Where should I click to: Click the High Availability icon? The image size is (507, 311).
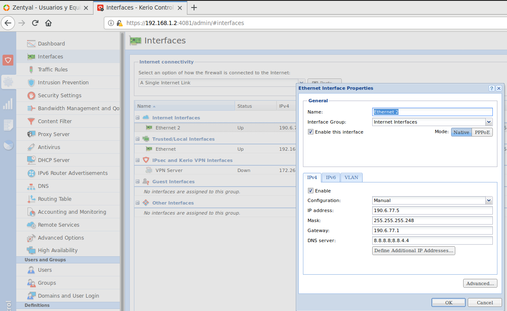coord(31,250)
